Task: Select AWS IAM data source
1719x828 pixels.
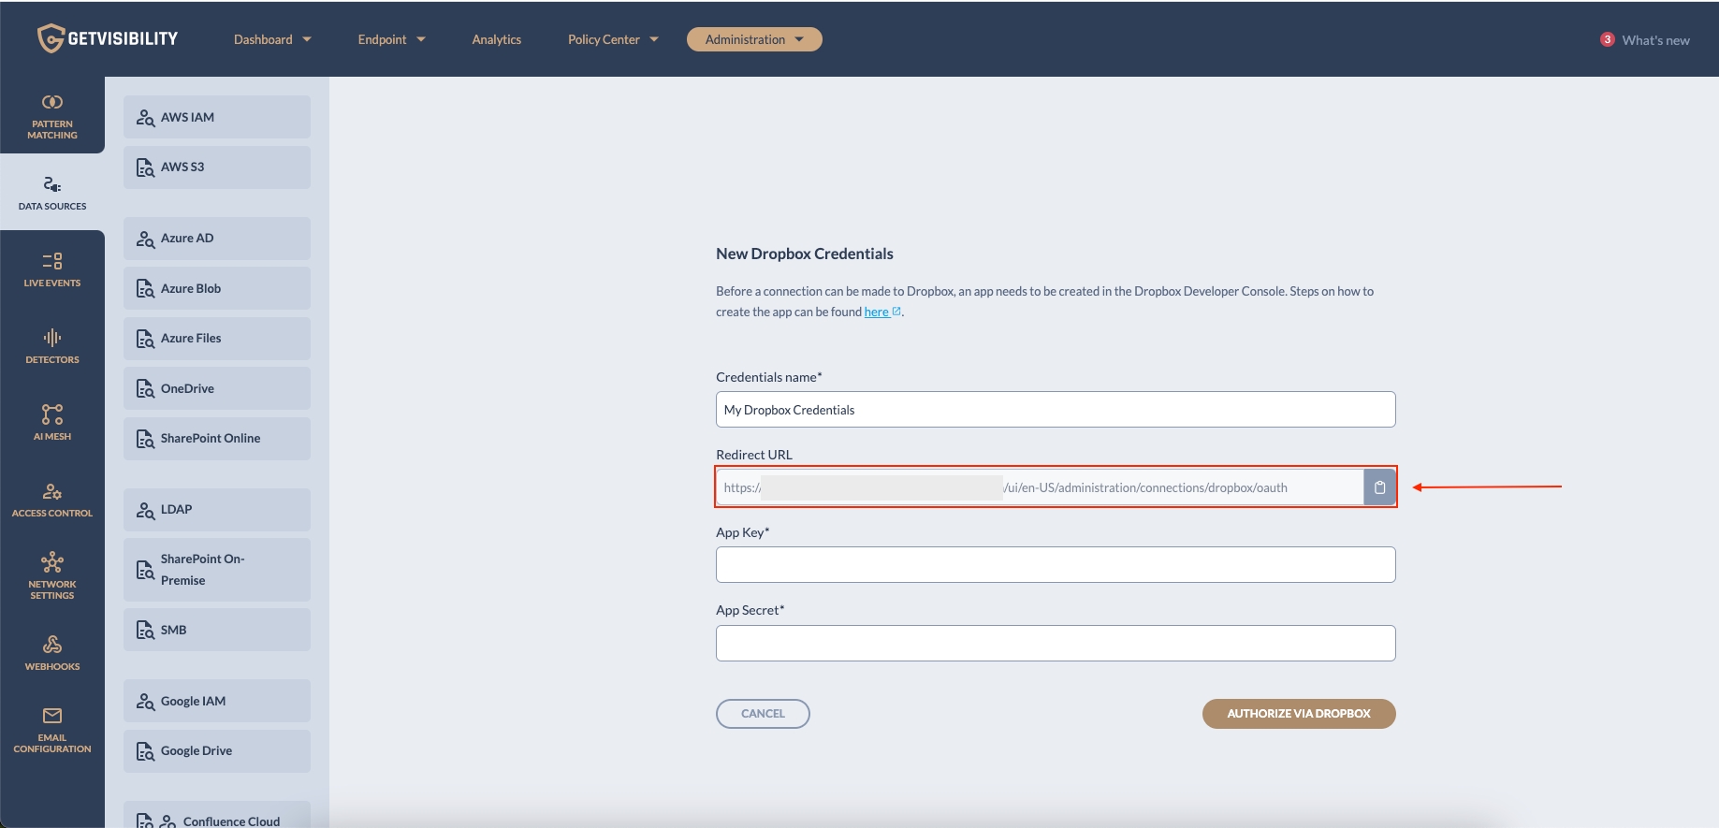Action: coord(217,117)
